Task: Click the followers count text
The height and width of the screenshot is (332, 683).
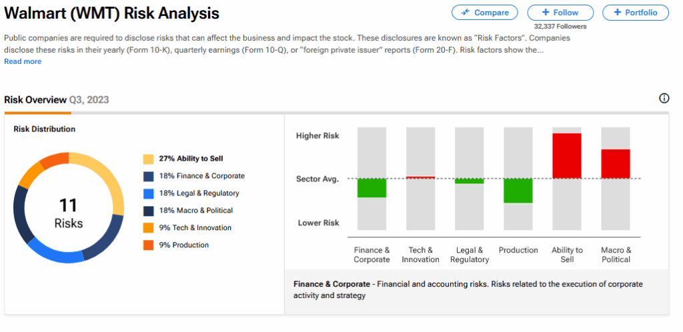Action: pos(560,27)
